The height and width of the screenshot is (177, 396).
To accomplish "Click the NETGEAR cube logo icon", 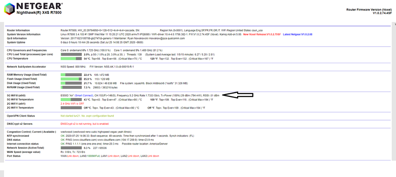I will [x=10, y=8].
